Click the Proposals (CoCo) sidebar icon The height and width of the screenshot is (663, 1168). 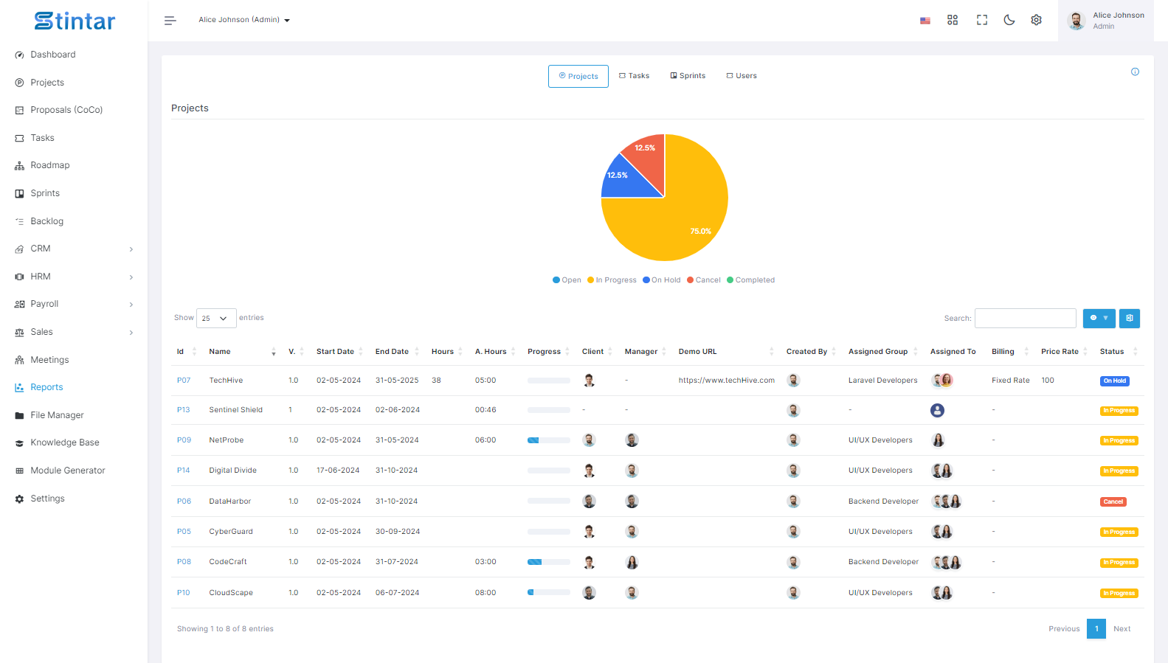(x=20, y=111)
